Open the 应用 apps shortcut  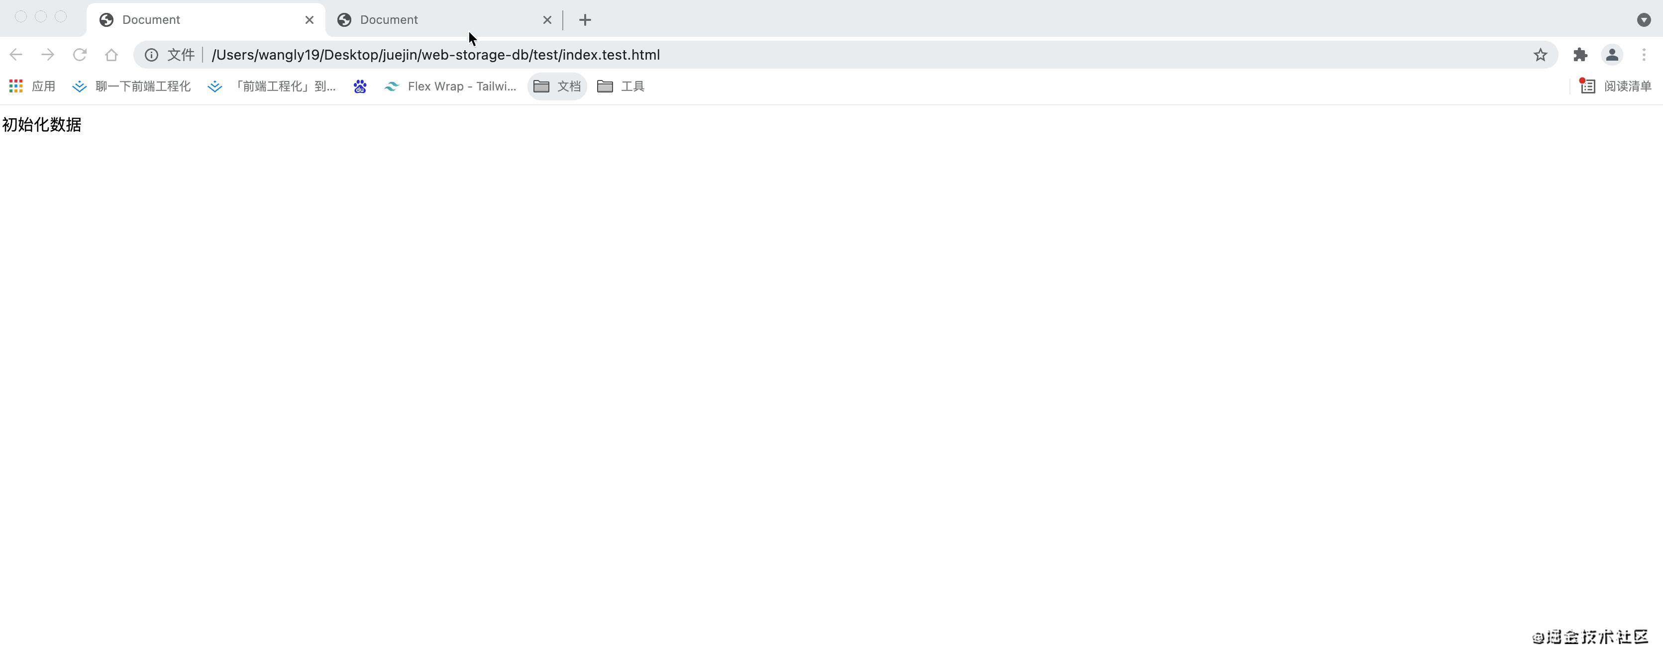coord(32,86)
